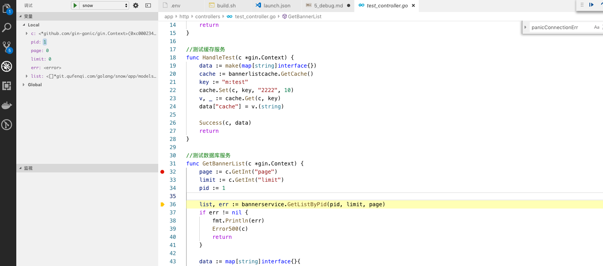Open the Explorer view in activity bar
The width and height of the screenshot is (603, 266).
[7, 9]
